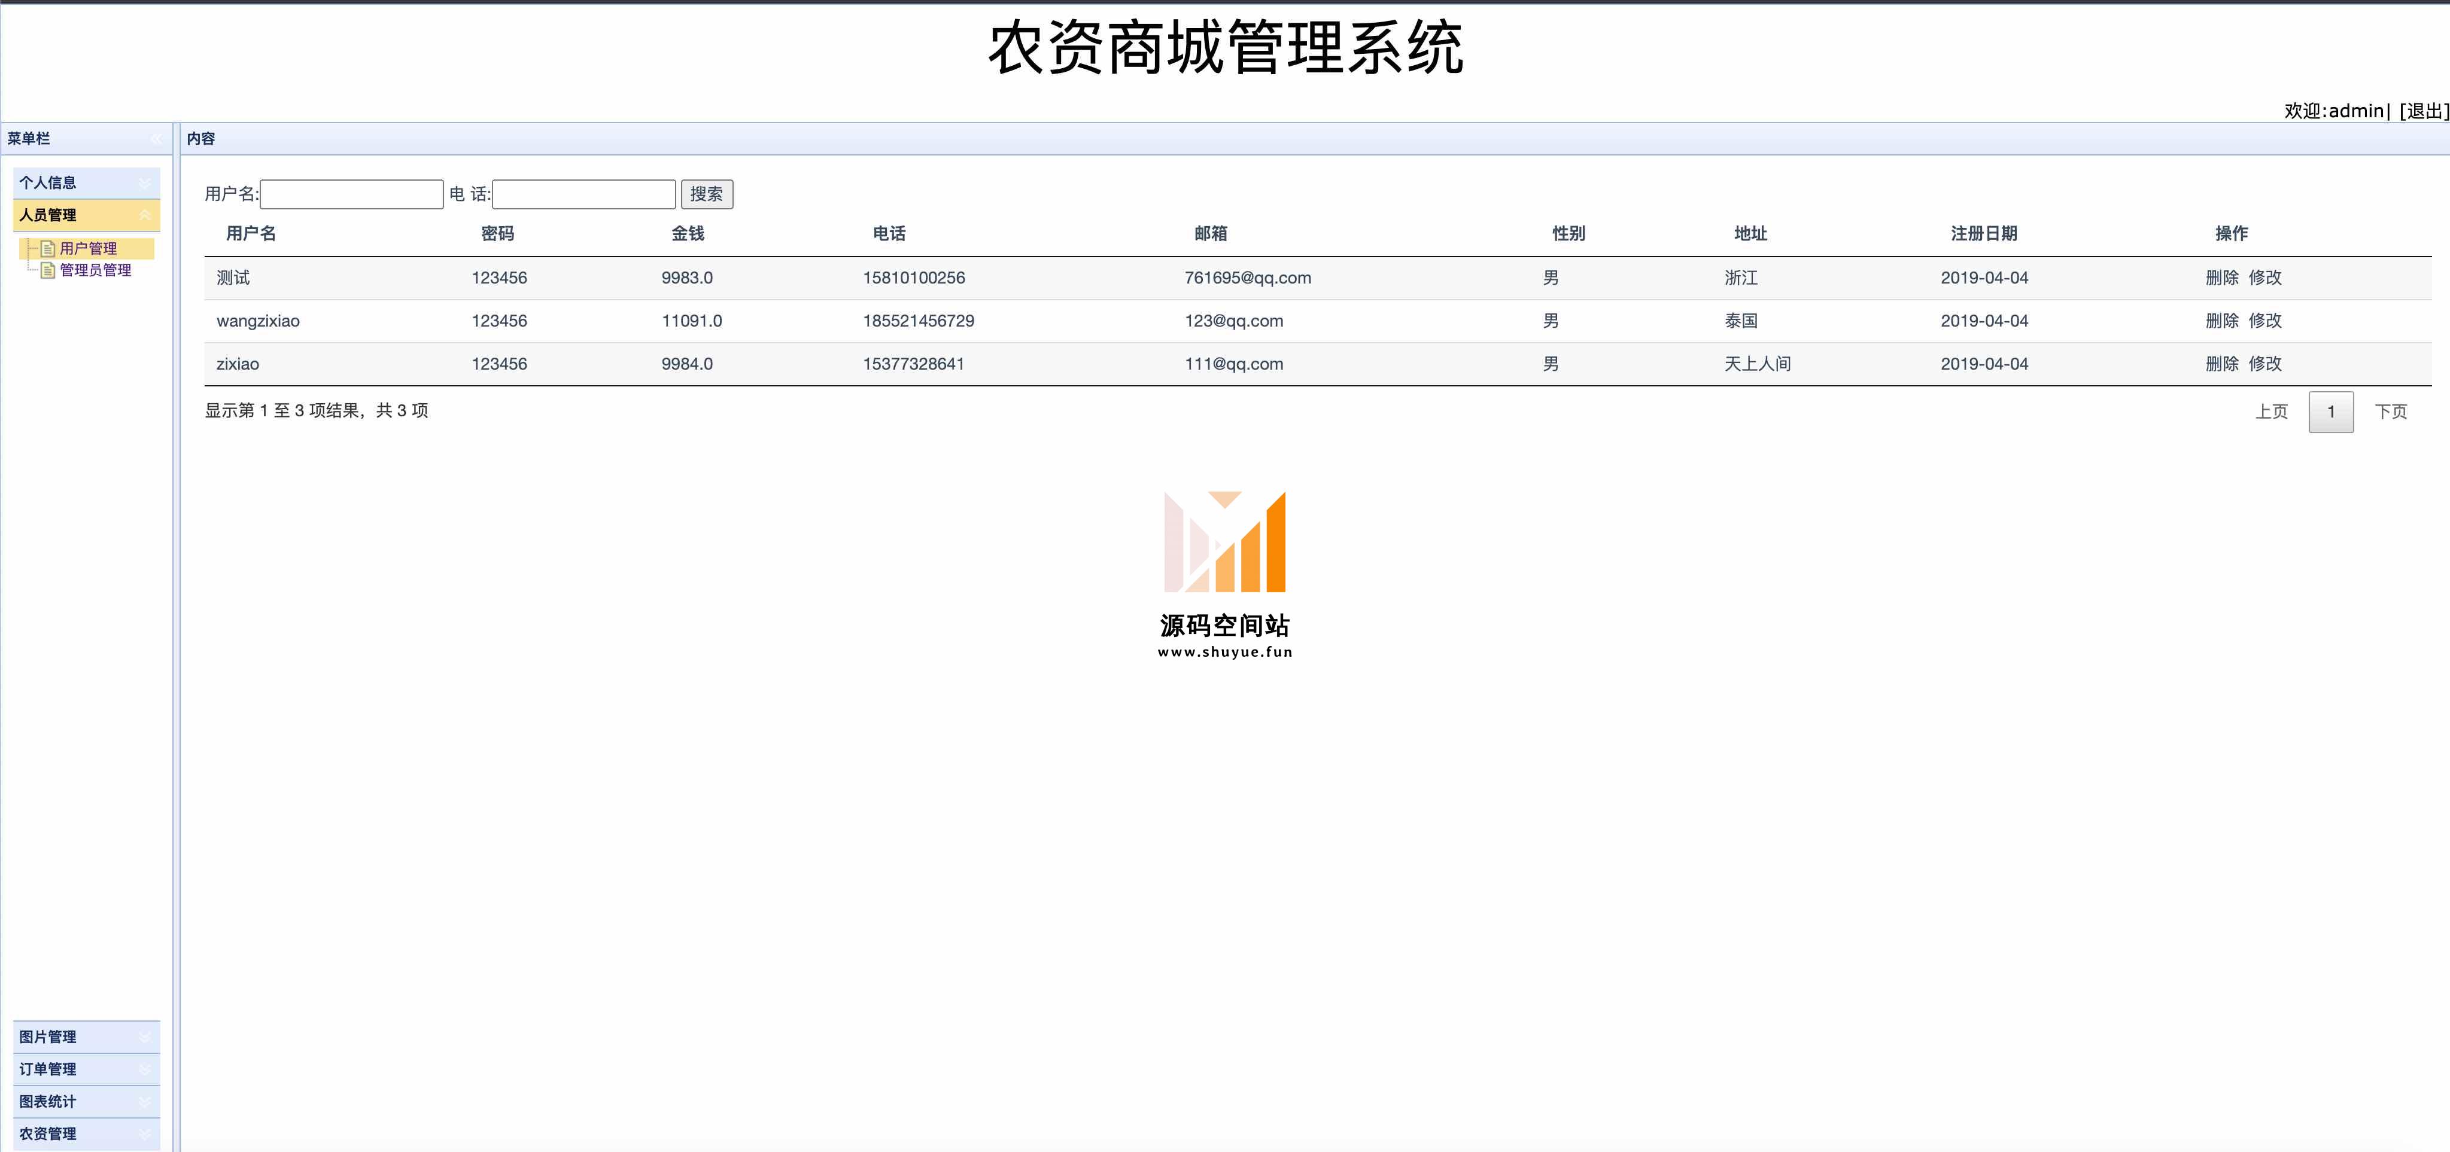Click the document icon beside 用户管理
Screen dimensions: 2450x1152
tap(47, 249)
